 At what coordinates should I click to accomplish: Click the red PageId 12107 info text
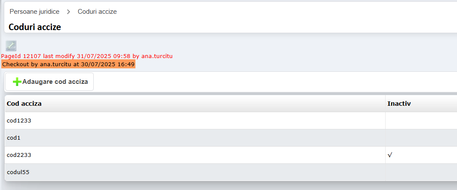39,56
